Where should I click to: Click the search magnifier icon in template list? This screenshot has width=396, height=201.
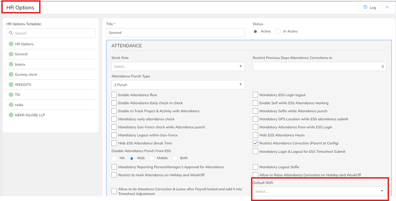pos(11,33)
